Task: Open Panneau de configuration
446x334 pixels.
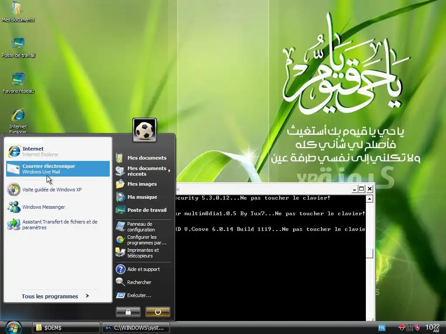Action: [143, 227]
